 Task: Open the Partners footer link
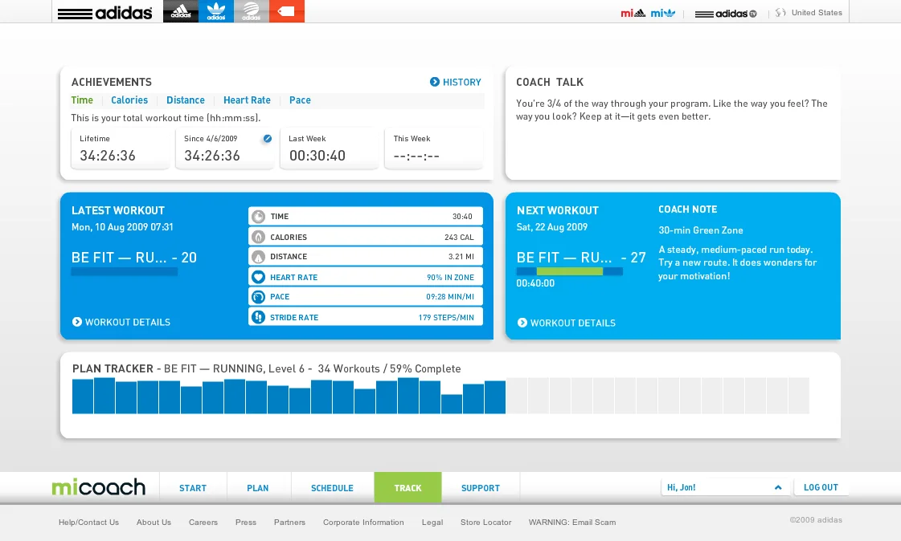289,522
